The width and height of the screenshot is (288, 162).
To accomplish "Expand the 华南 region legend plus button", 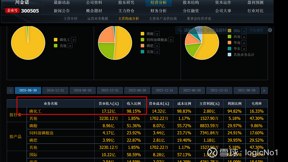I will 244,43.
